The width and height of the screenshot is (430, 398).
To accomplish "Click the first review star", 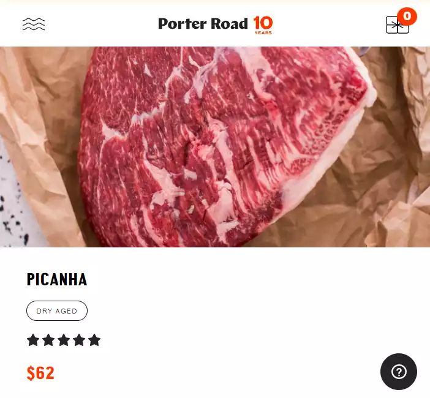I will [33, 340].
